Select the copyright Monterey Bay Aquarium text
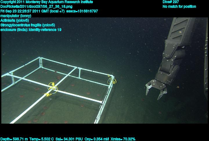Screen dimensions: 209x141 (x=47, y=2)
